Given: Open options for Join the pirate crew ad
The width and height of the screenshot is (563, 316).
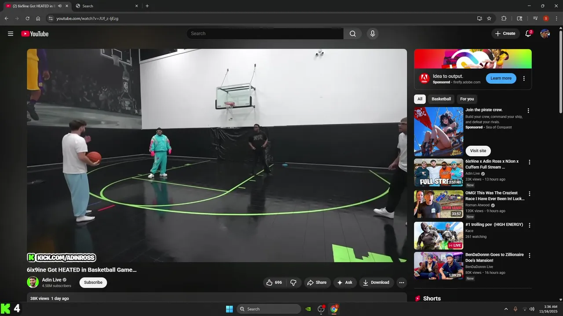Looking at the screenshot, I should point(528,111).
